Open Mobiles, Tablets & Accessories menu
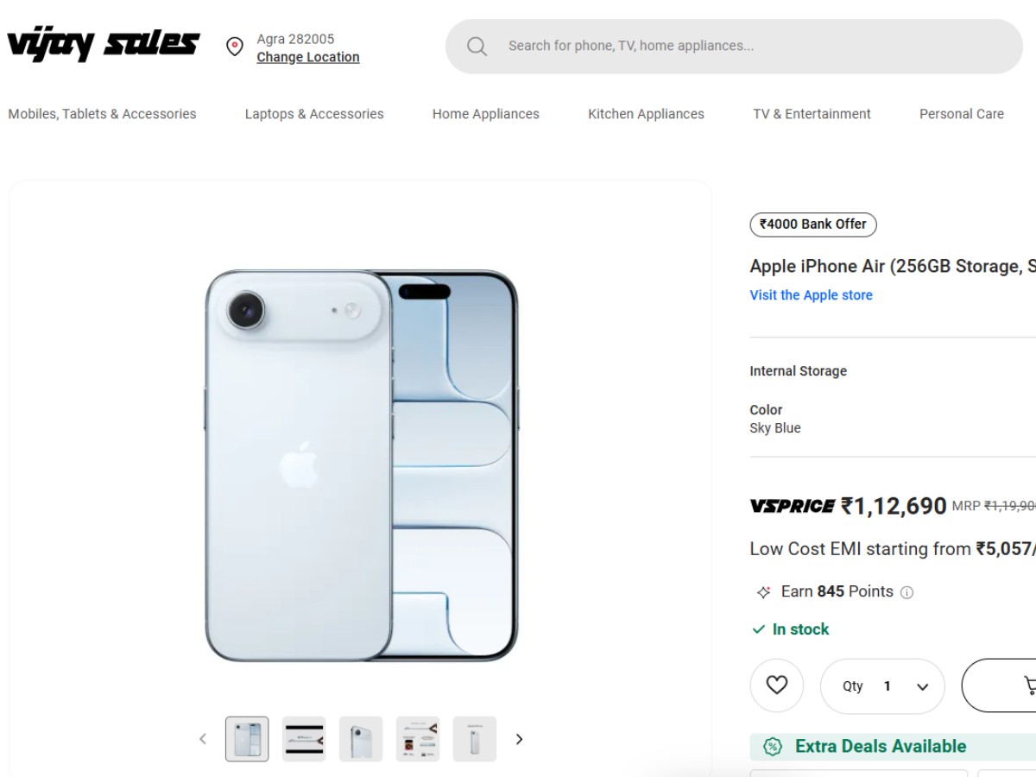The width and height of the screenshot is (1036, 777). (102, 114)
